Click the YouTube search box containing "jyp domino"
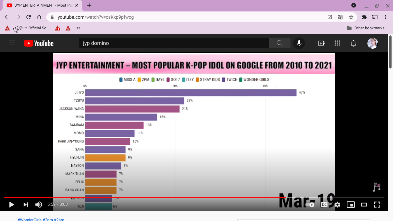 [x=174, y=43]
